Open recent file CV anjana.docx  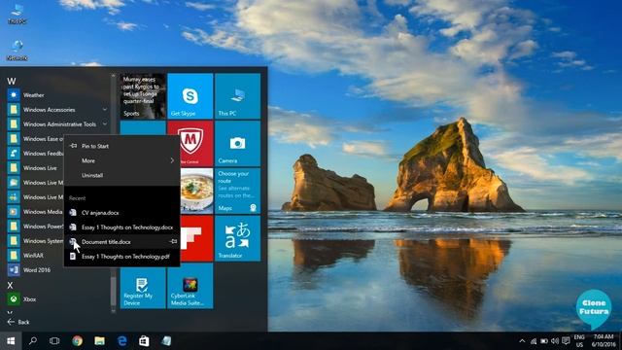[x=121, y=213]
